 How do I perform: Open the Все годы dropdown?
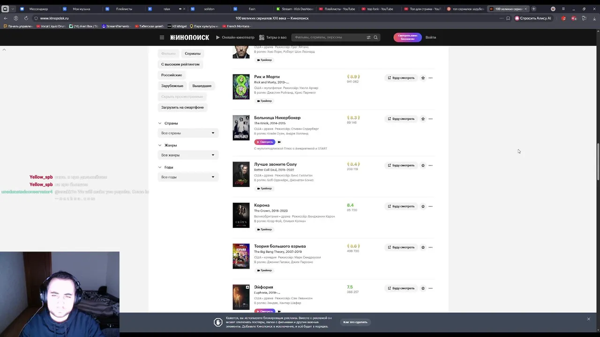188,177
